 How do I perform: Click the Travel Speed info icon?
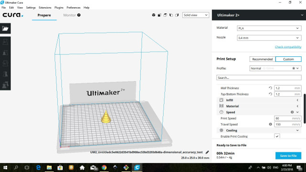270,124
